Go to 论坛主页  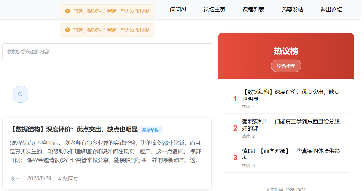pos(214,10)
